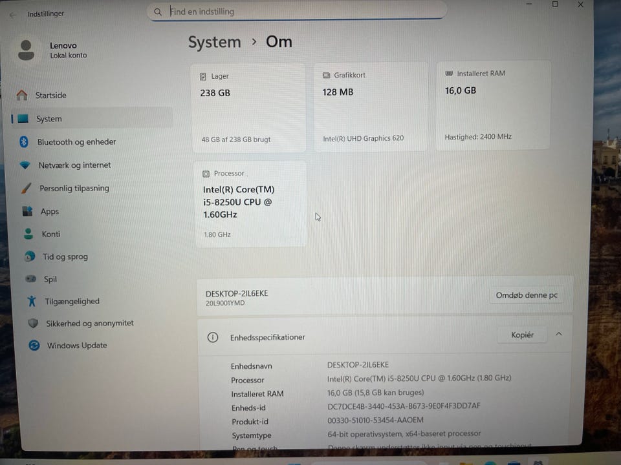Click the Kopiér button
Image resolution: width=621 pixels, height=465 pixels.
523,335
